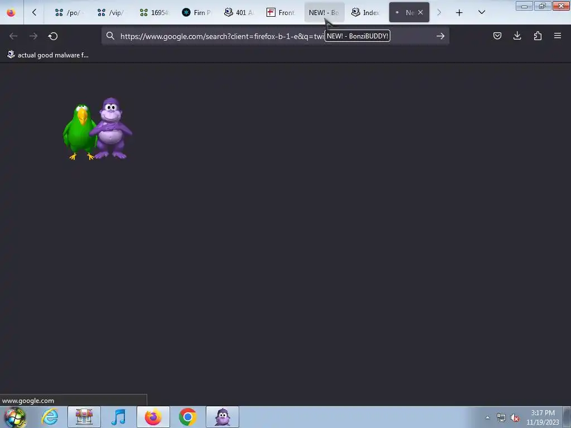Open the 'actual good malware f...' bookmark
Viewport: 571px width, 428px height.
[48, 55]
